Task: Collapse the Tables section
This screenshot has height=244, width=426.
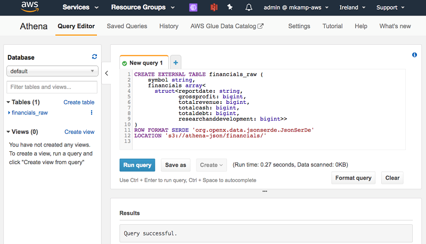Action: click(9, 102)
